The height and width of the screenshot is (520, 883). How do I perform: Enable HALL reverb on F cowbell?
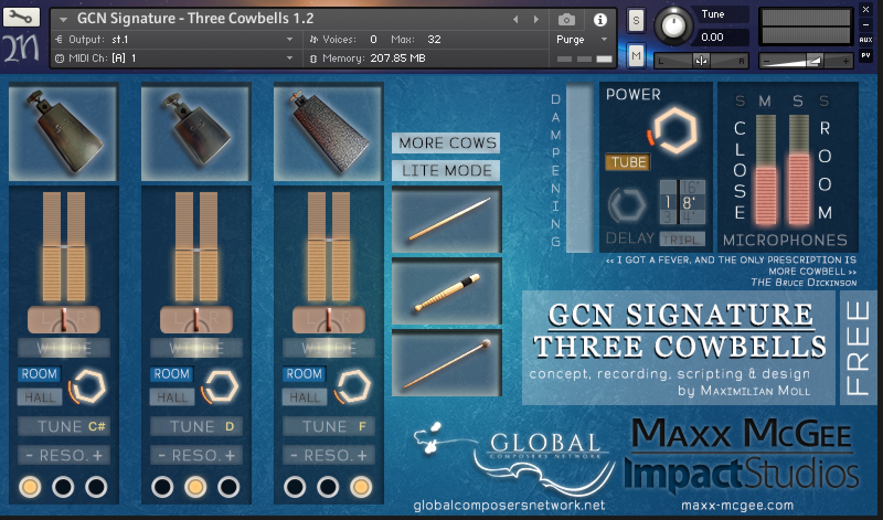[304, 397]
